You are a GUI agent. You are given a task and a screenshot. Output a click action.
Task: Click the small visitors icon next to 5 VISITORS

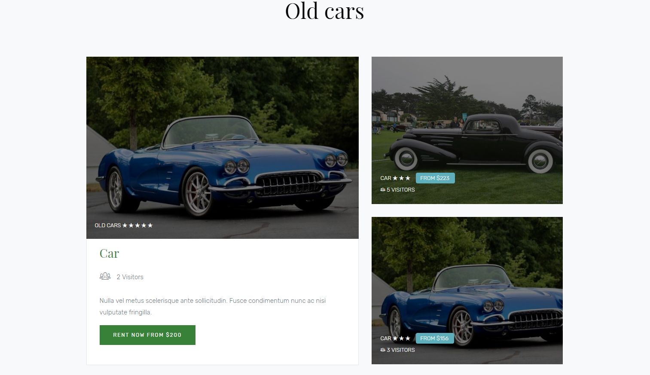[383, 189]
